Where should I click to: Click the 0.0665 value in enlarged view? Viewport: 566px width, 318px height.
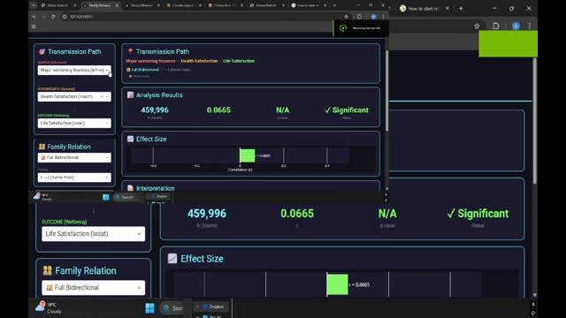tap(297, 214)
